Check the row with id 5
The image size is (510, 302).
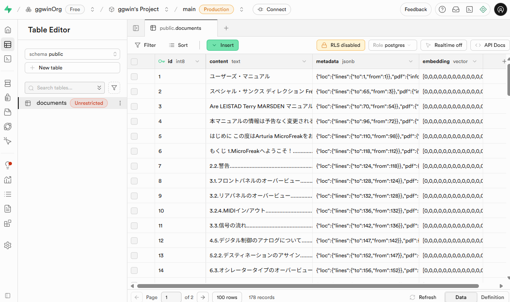pyautogui.click(x=134, y=136)
